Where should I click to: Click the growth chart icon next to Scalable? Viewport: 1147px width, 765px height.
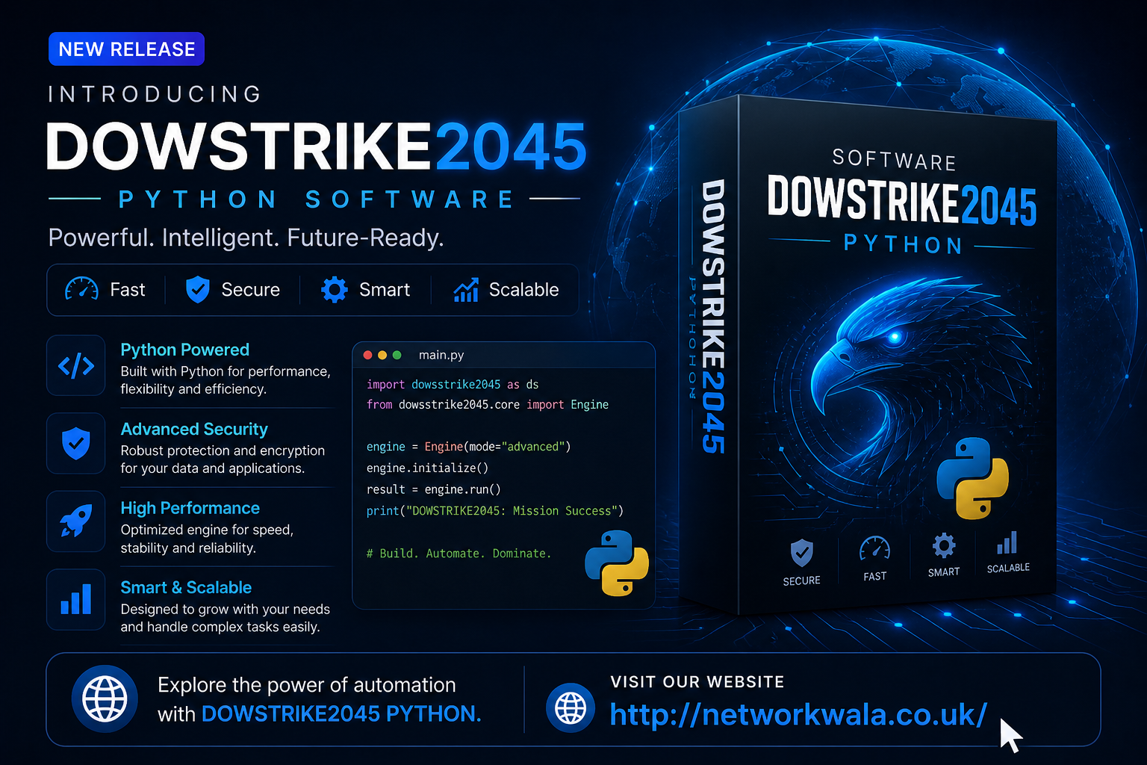(466, 289)
